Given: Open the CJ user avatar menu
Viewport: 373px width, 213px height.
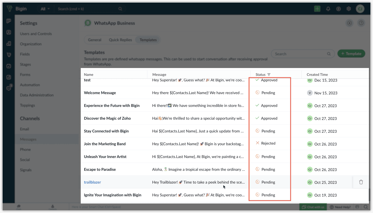Looking at the screenshot, I should (360, 9).
